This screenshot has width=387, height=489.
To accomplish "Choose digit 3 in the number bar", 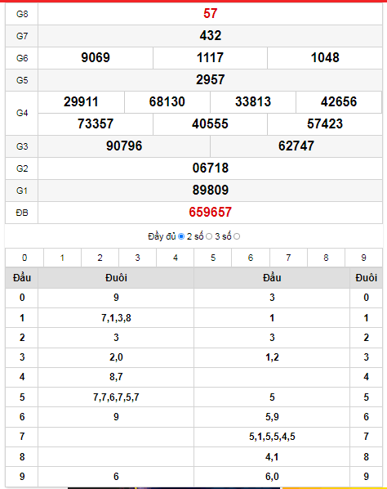I will click(x=138, y=258).
